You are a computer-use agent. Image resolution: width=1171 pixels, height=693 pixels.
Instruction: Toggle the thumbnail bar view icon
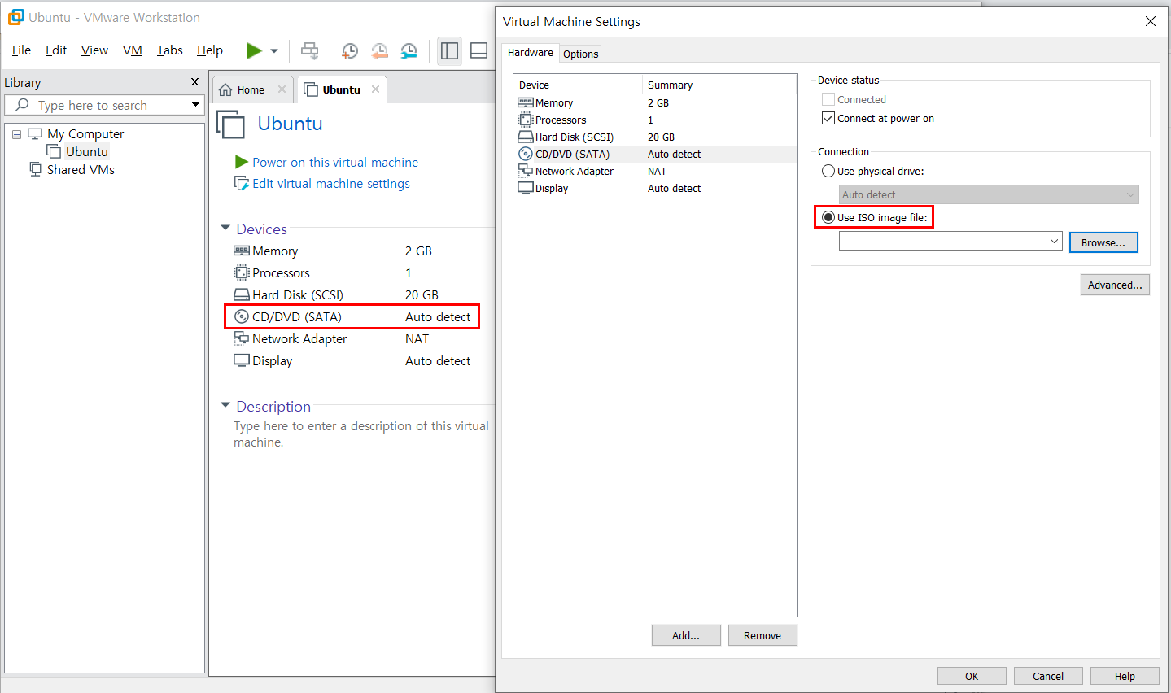click(x=479, y=50)
